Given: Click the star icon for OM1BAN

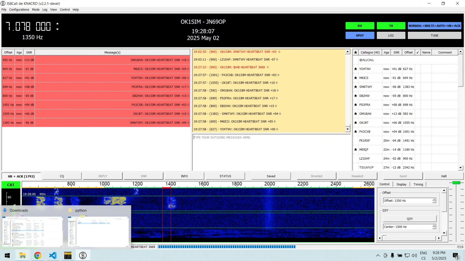Looking at the screenshot, I should [356, 113].
